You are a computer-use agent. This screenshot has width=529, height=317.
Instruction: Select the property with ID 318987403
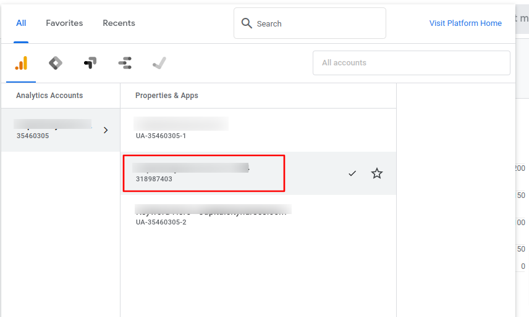pos(258,173)
